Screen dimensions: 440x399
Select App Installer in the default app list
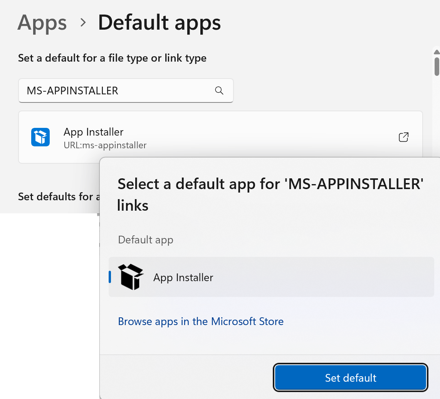coord(271,277)
